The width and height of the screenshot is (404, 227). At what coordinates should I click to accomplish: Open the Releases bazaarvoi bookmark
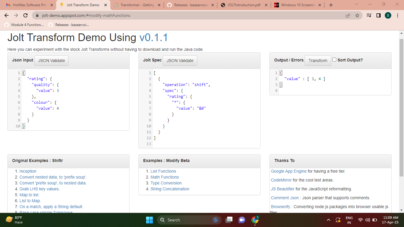pyautogui.click(x=69, y=25)
